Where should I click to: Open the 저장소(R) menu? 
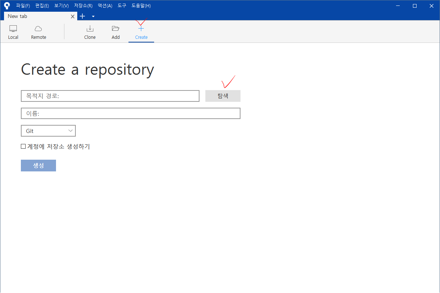click(x=83, y=5)
